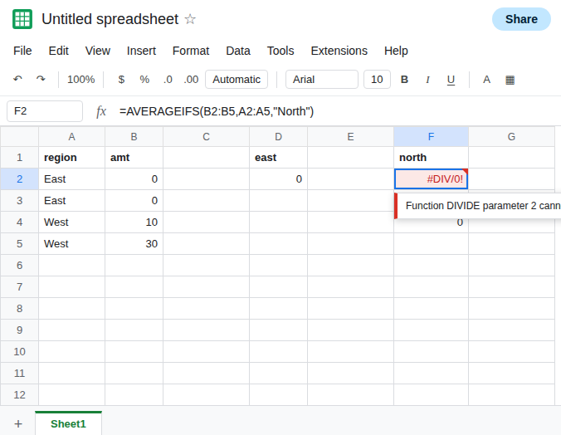Toggle italic formatting
This screenshot has height=435, width=561.
[x=427, y=79]
